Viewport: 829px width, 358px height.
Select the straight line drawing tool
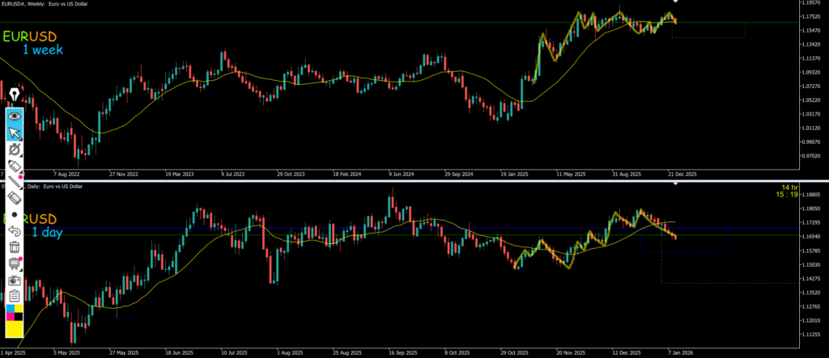point(15,183)
